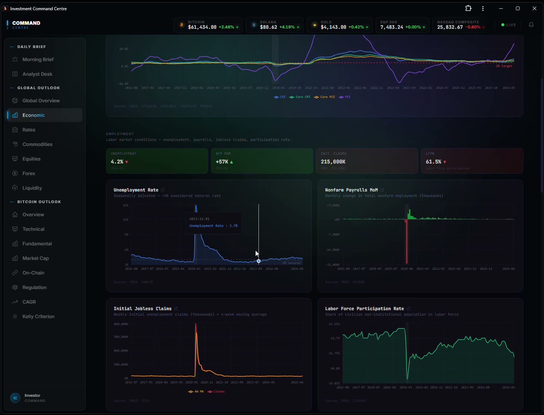Open the Investor Command profile
The width and height of the screenshot is (544, 415).
click(44, 398)
